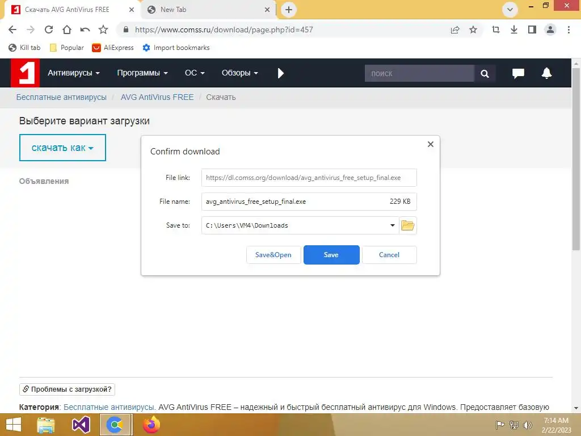Image resolution: width=581 pixels, height=436 pixels.
Task: Click the 229 KB file size text
Action: point(400,202)
